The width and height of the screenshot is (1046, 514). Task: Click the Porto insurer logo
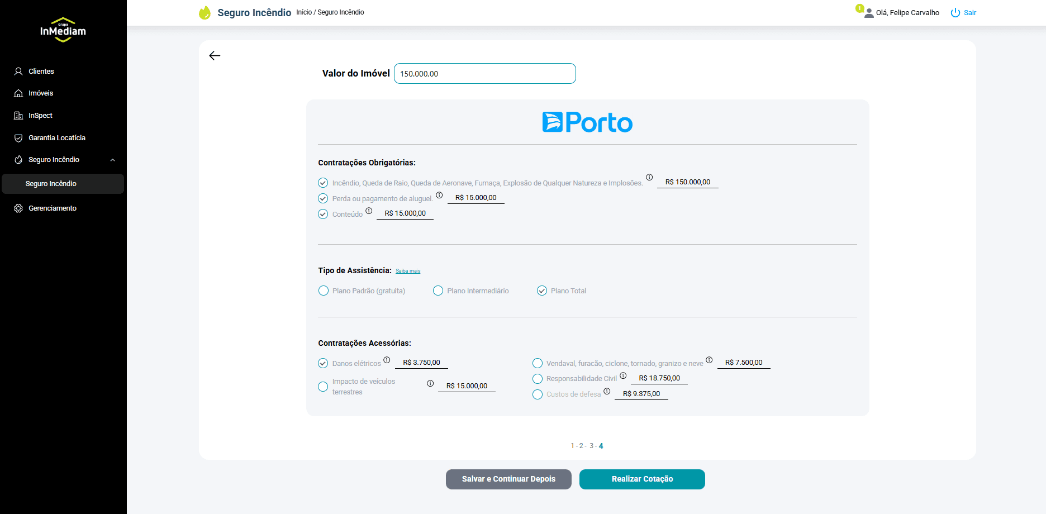click(587, 122)
